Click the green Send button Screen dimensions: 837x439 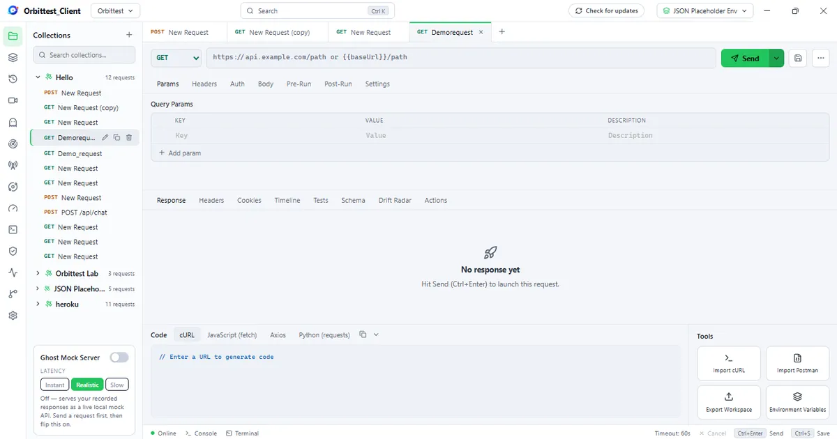745,58
